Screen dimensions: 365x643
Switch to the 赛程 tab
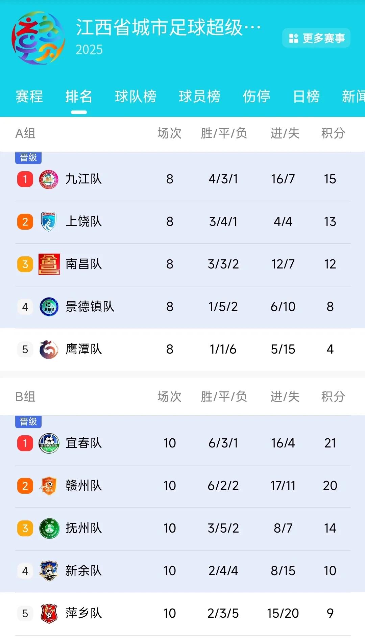point(29,97)
